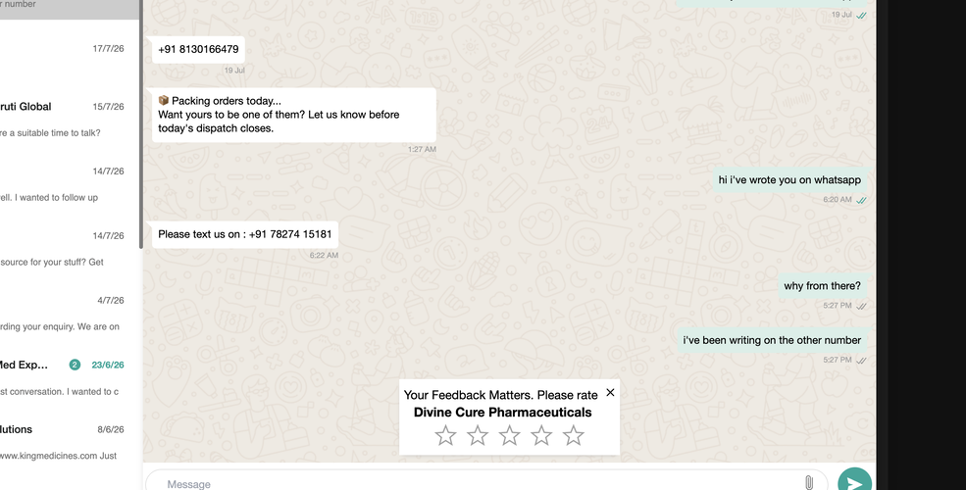Click the green send button
This screenshot has width=966, height=490.
click(854, 481)
